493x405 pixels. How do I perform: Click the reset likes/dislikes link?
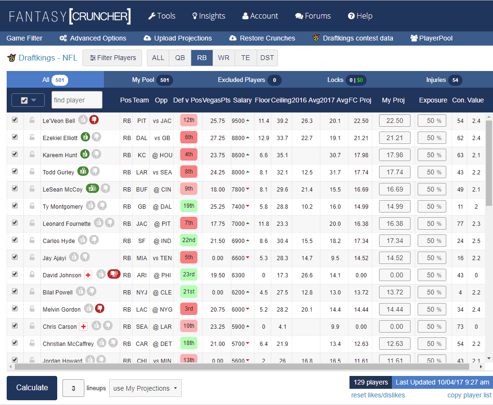click(378, 395)
